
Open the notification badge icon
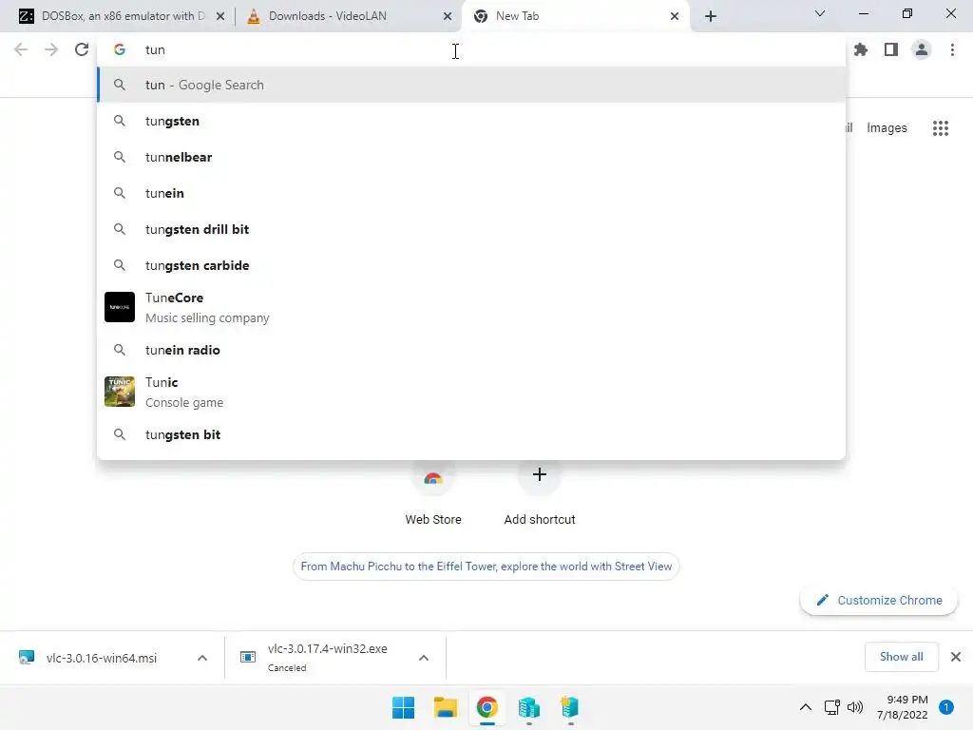pyautogui.click(x=946, y=707)
